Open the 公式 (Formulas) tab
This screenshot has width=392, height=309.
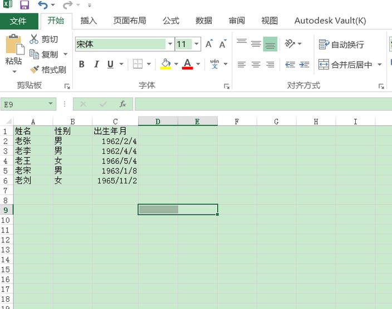[x=170, y=21]
